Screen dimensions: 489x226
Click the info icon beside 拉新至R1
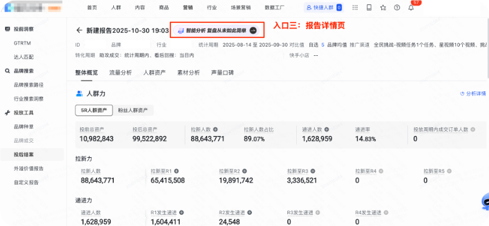click(x=177, y=171)
